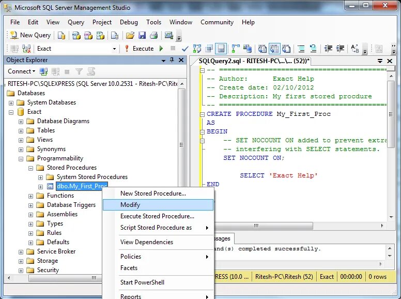Choose Execute Stored Procedure from context menu
The width and height of the screenshot is (401, 299).
(x=158, y=216)
